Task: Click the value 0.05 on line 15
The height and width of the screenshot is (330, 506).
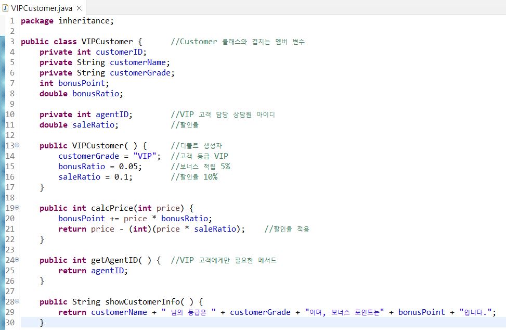Action: coord(128,166)
